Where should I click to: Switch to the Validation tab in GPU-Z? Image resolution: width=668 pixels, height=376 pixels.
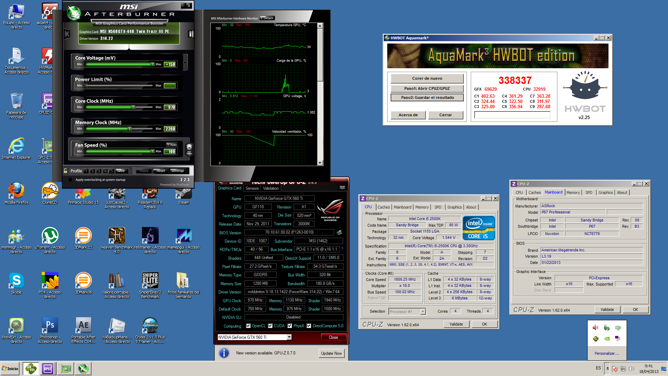(271, 188)
